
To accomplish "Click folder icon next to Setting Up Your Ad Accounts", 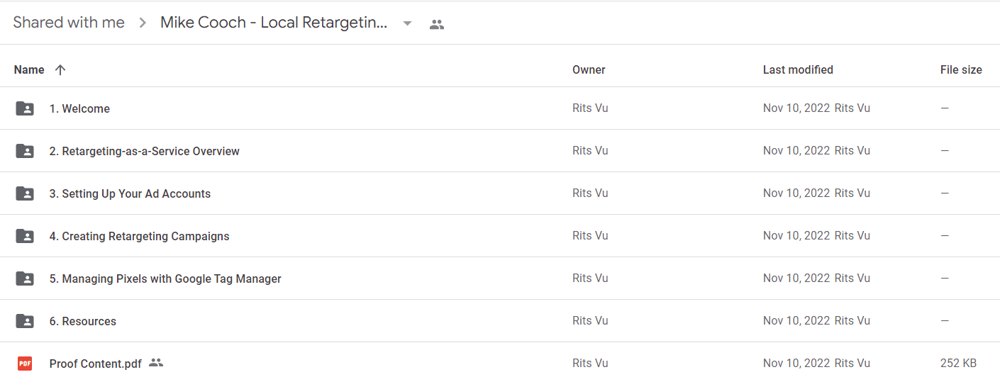I will click(25, 193).
